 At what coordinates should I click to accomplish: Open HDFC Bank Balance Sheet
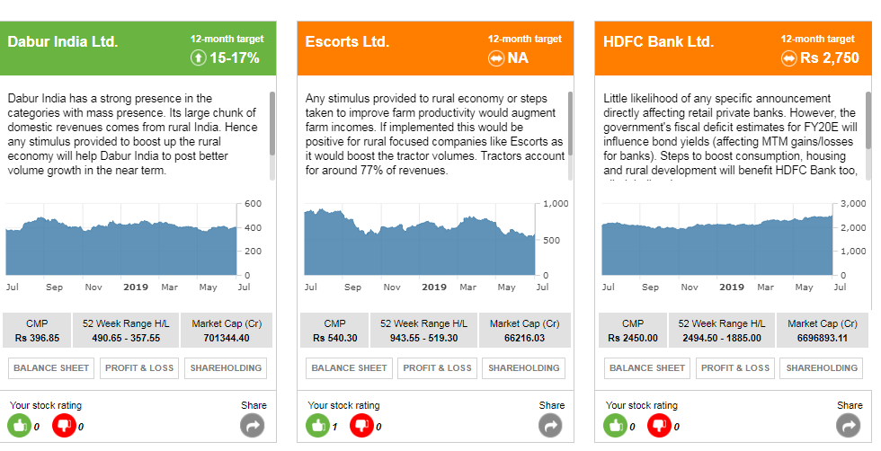[x=646, y=368]
